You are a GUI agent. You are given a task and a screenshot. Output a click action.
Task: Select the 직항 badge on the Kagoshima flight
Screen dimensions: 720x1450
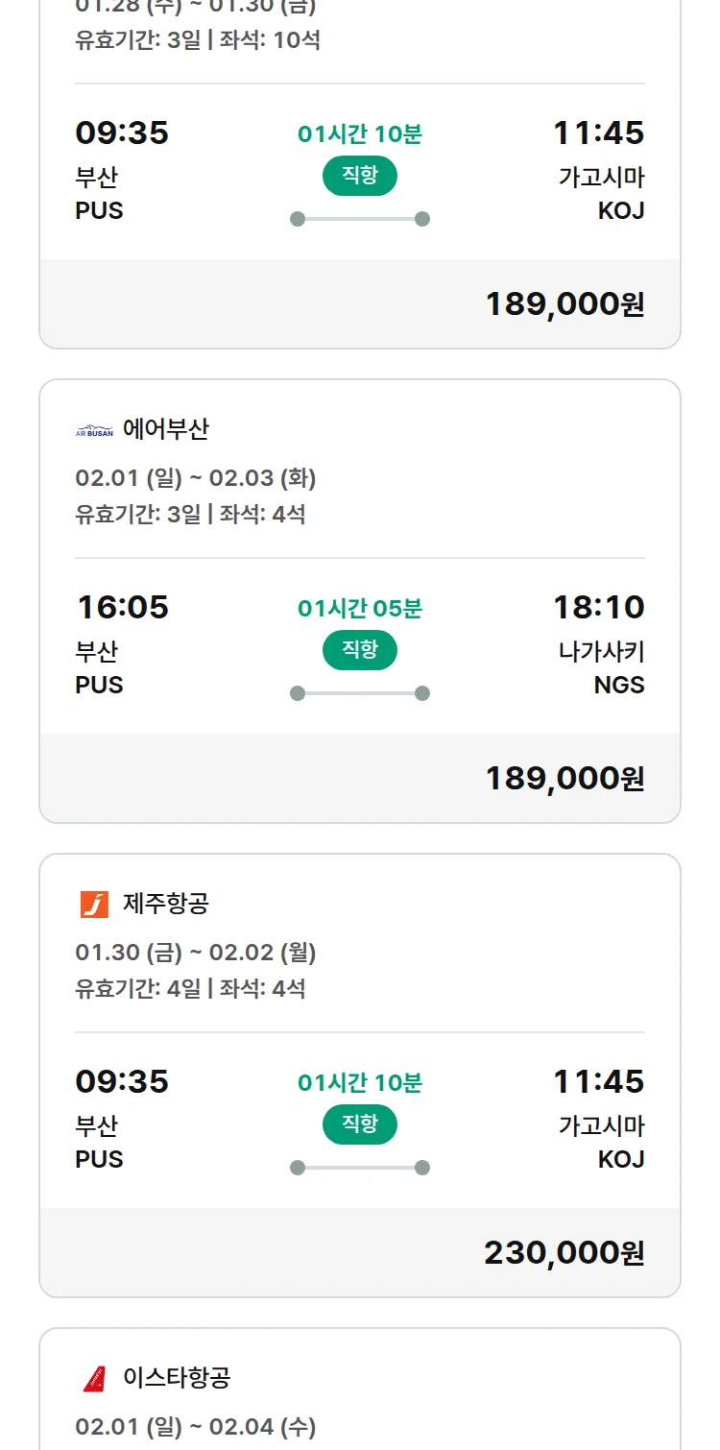click(359, 177)
